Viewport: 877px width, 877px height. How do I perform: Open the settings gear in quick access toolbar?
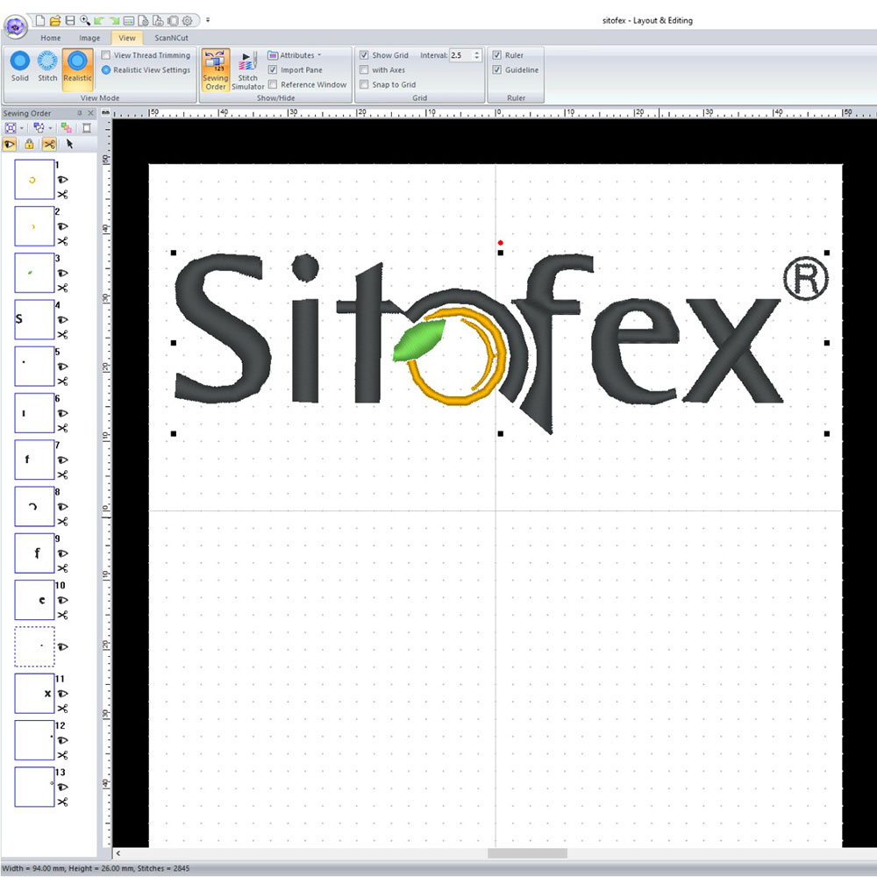tap(188, 21)
